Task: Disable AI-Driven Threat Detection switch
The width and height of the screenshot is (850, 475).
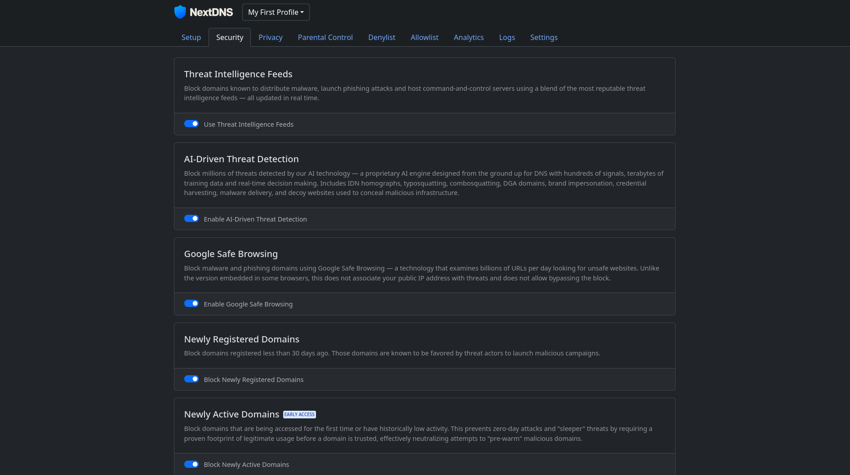Action: click(x=191, y=219)
